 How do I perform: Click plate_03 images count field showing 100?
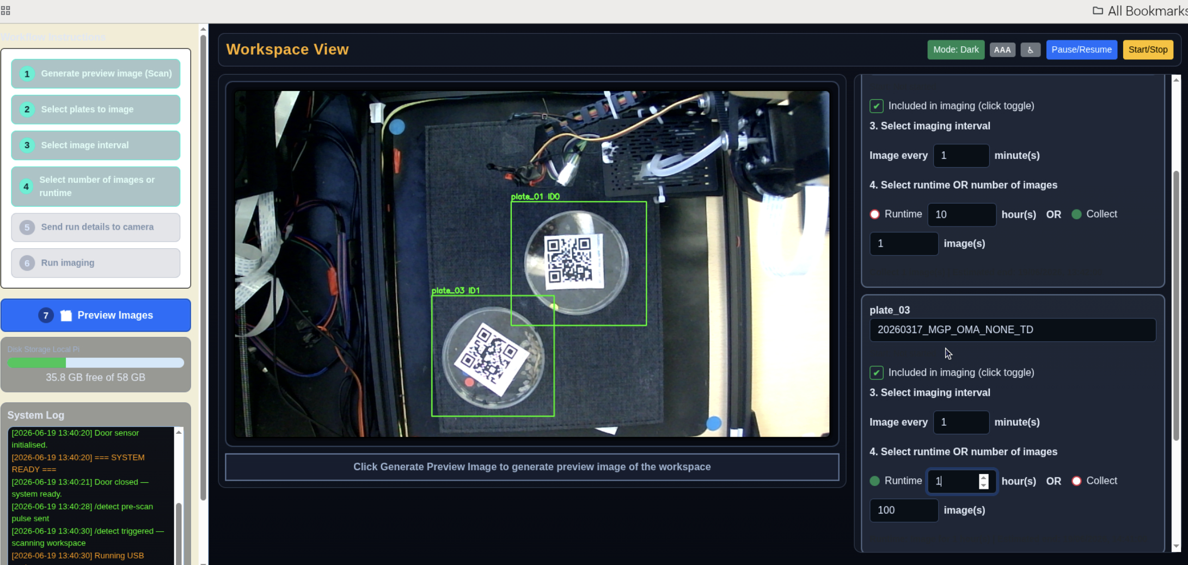[904, 511]
